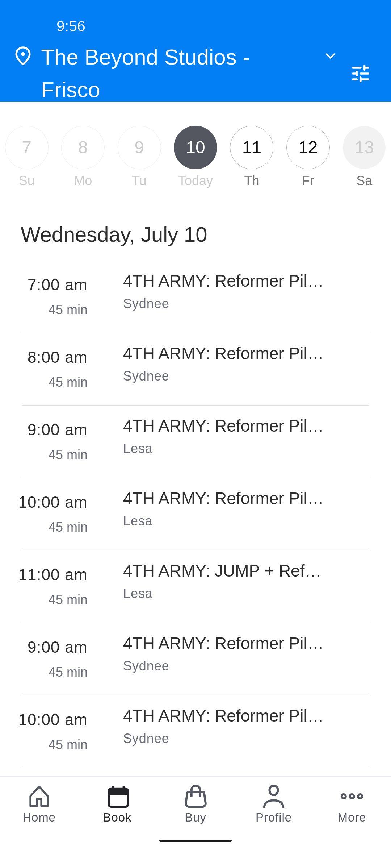This screenshot has width=391, height=848.
Task: Tap the location pin icon
Action: click(23, 56)
